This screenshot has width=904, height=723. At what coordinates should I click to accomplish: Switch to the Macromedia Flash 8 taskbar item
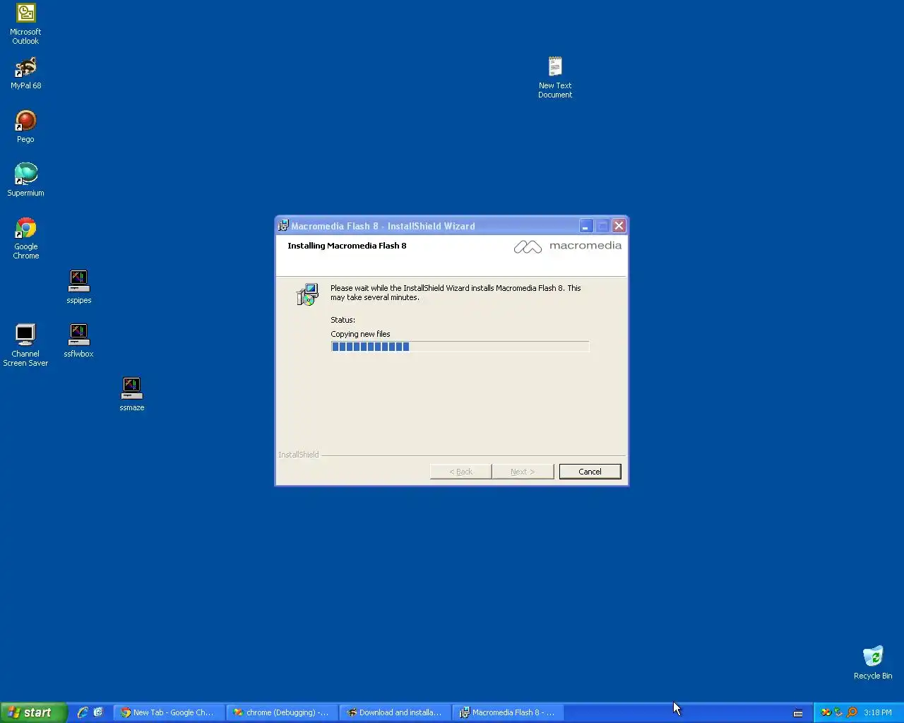click(509, 712)
